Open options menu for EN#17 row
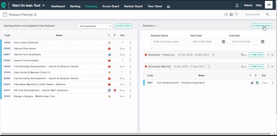The width and height of the screenshot is (277, 136). 130,55
